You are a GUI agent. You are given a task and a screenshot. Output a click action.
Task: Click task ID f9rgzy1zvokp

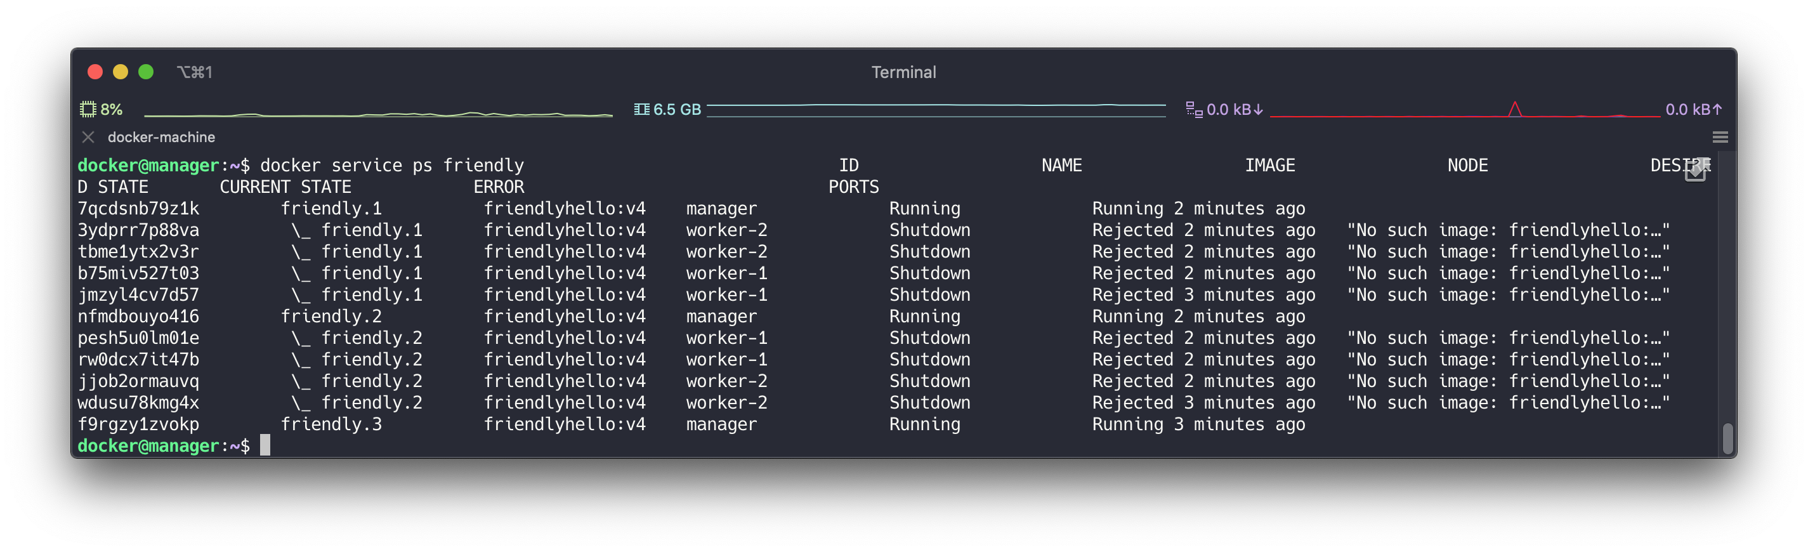pos(138,424)
